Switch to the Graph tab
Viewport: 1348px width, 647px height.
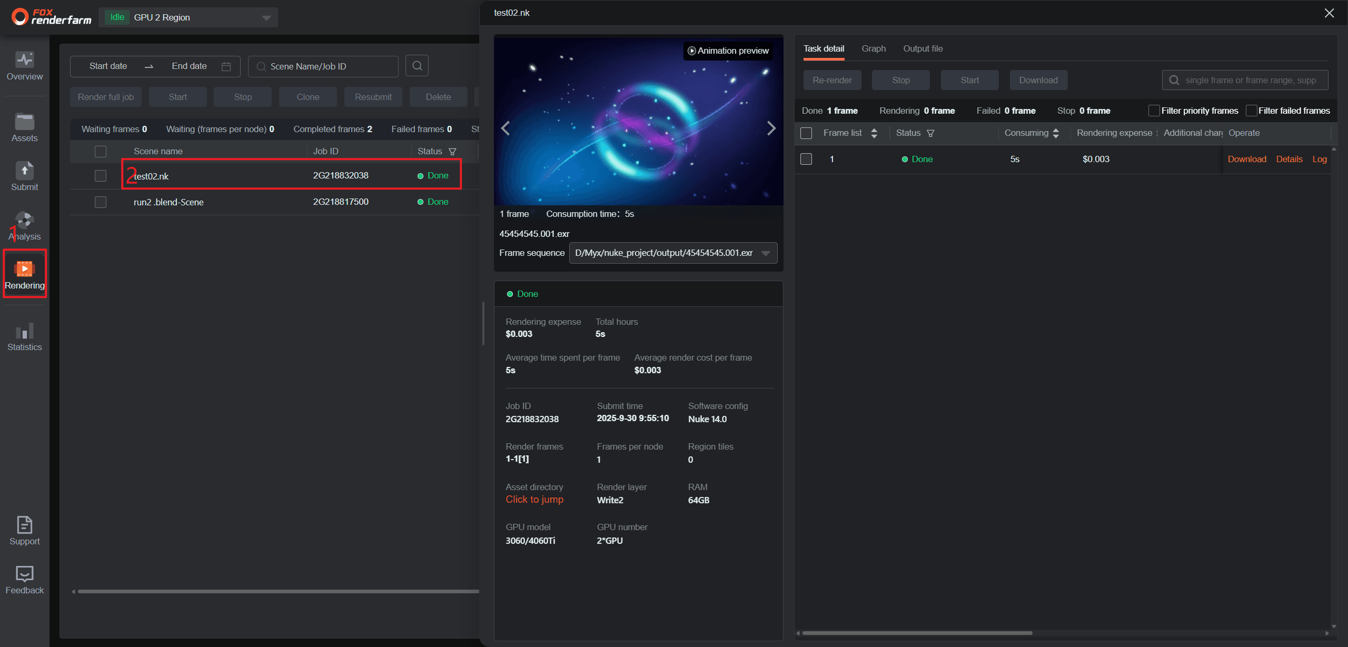(873, 48)
